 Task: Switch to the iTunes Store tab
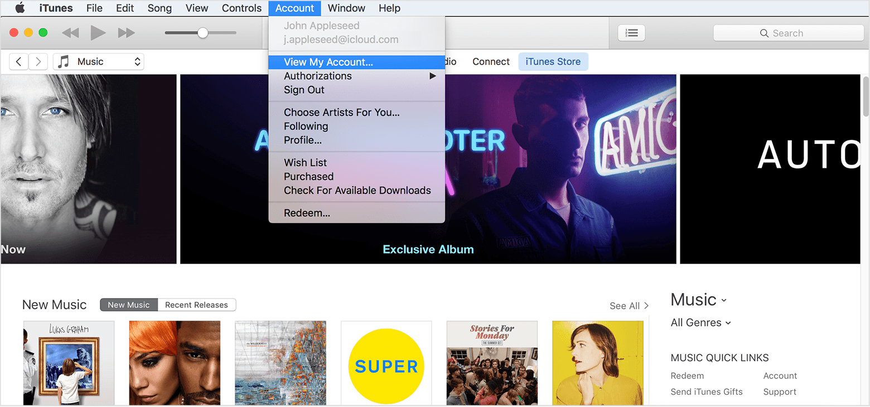coord(553,62)
